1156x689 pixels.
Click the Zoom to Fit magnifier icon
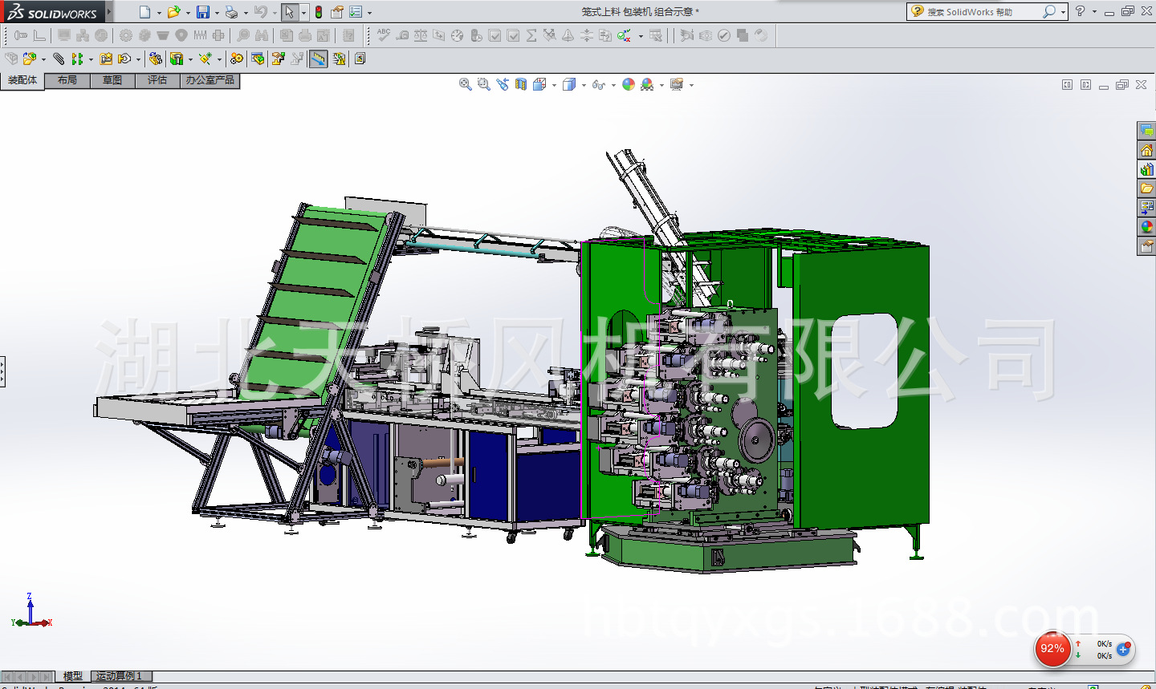(465, 84)
